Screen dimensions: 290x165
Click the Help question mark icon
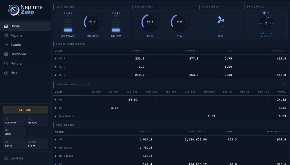pos(6,73)
